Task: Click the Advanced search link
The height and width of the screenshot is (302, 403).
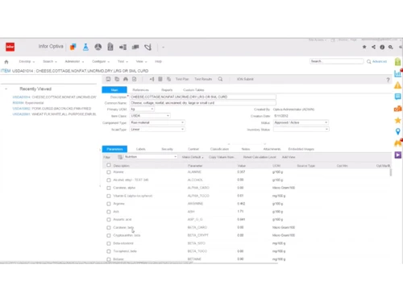Action: 380,61
